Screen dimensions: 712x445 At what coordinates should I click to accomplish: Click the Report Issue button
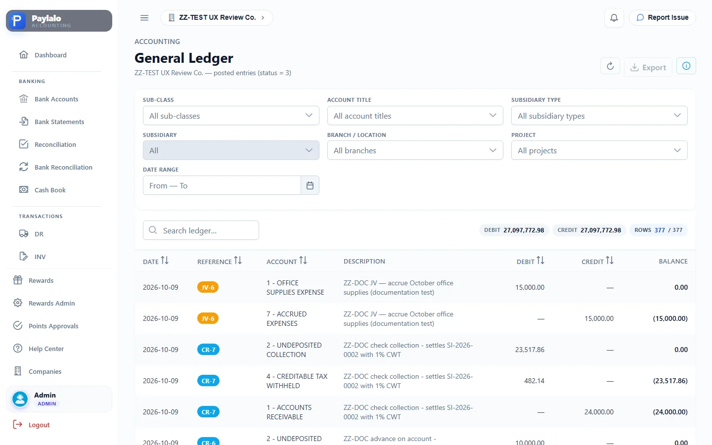tap(663, 17)
